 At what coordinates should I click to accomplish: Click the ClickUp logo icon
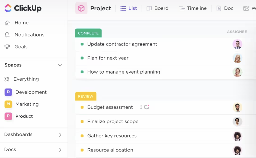[8, 8]
